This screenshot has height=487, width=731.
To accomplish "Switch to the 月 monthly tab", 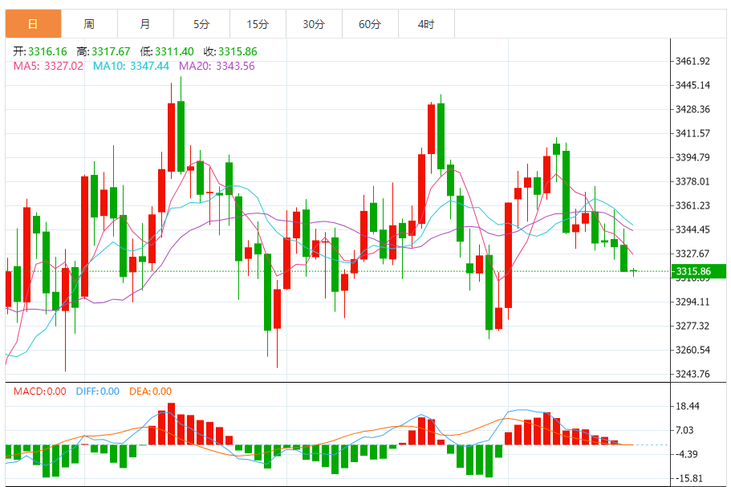I will (x=145, y=24).
